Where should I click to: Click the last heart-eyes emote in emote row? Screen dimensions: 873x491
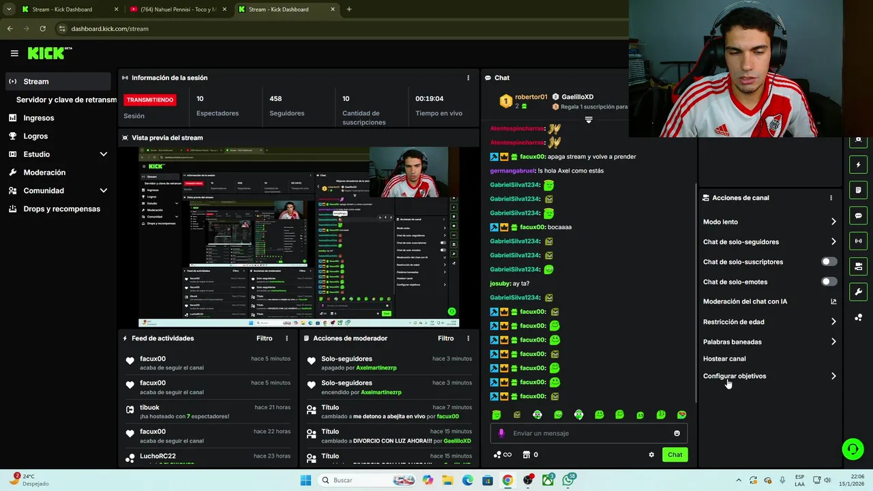click(x=681, y=415)
